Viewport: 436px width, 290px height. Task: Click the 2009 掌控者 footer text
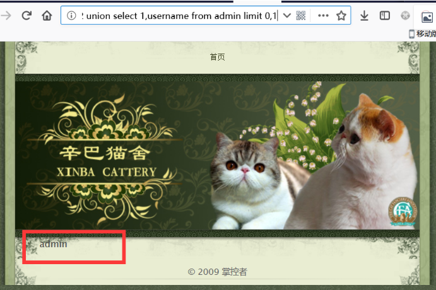(x=218, y=272)
